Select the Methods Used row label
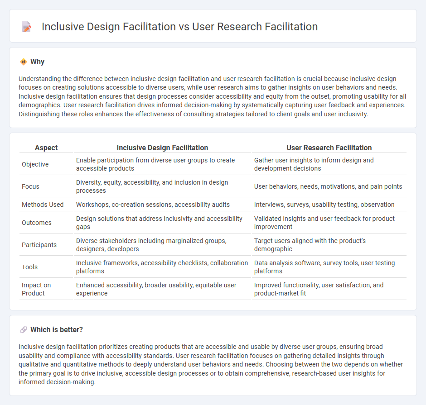The height and width of the screenshot is (405, 426). coord(43,205)
